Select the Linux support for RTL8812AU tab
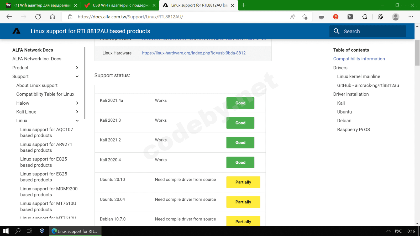420x236 pixels. [198, 5]
